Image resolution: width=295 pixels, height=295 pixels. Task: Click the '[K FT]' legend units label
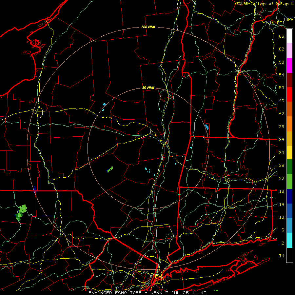pyautogui.click(x=277, y=23)
